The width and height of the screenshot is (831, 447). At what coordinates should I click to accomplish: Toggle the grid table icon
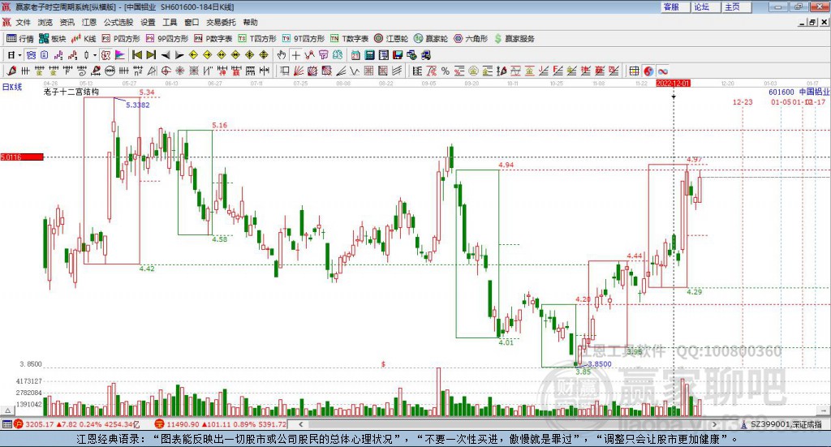point(634,71)
